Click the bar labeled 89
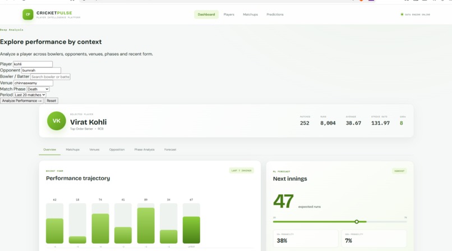 tap(146, 226)
